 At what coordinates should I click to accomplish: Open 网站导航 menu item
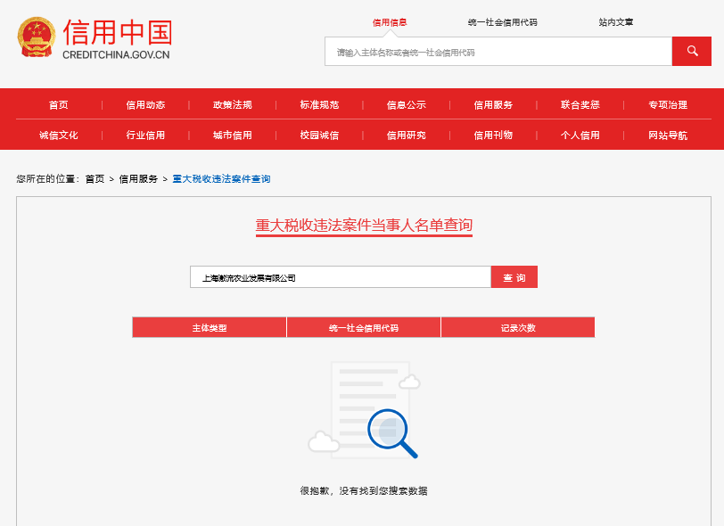click(x=668, y=136)
